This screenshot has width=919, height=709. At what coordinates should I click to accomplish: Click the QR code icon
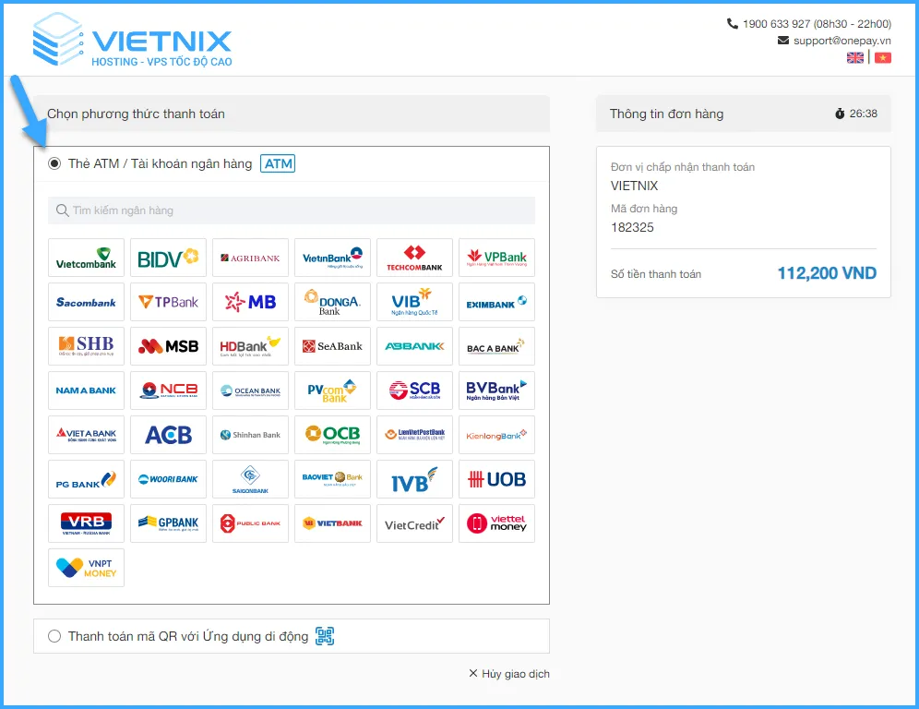[x=324, y=636]
